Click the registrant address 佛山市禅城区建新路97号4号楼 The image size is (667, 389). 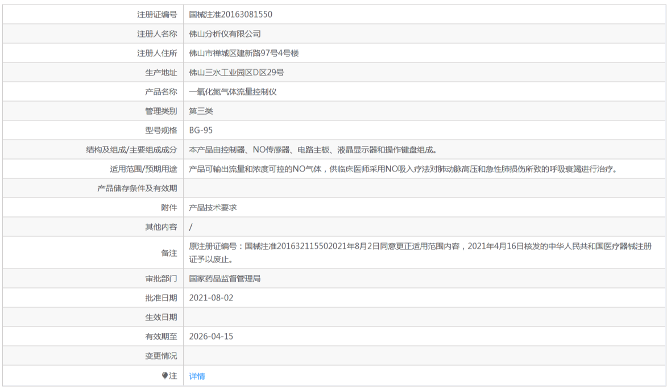coord(243,53)
